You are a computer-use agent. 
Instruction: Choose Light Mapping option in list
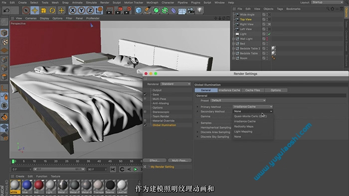(x=243, y=131)
